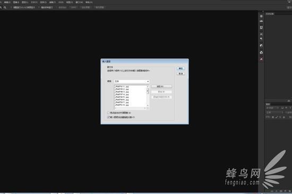Open the histogram-shaped icon in panel dock

[x=261, y=21]
